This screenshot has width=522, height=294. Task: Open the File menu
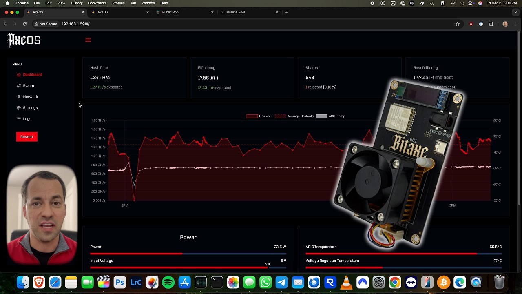coord(37,3)
